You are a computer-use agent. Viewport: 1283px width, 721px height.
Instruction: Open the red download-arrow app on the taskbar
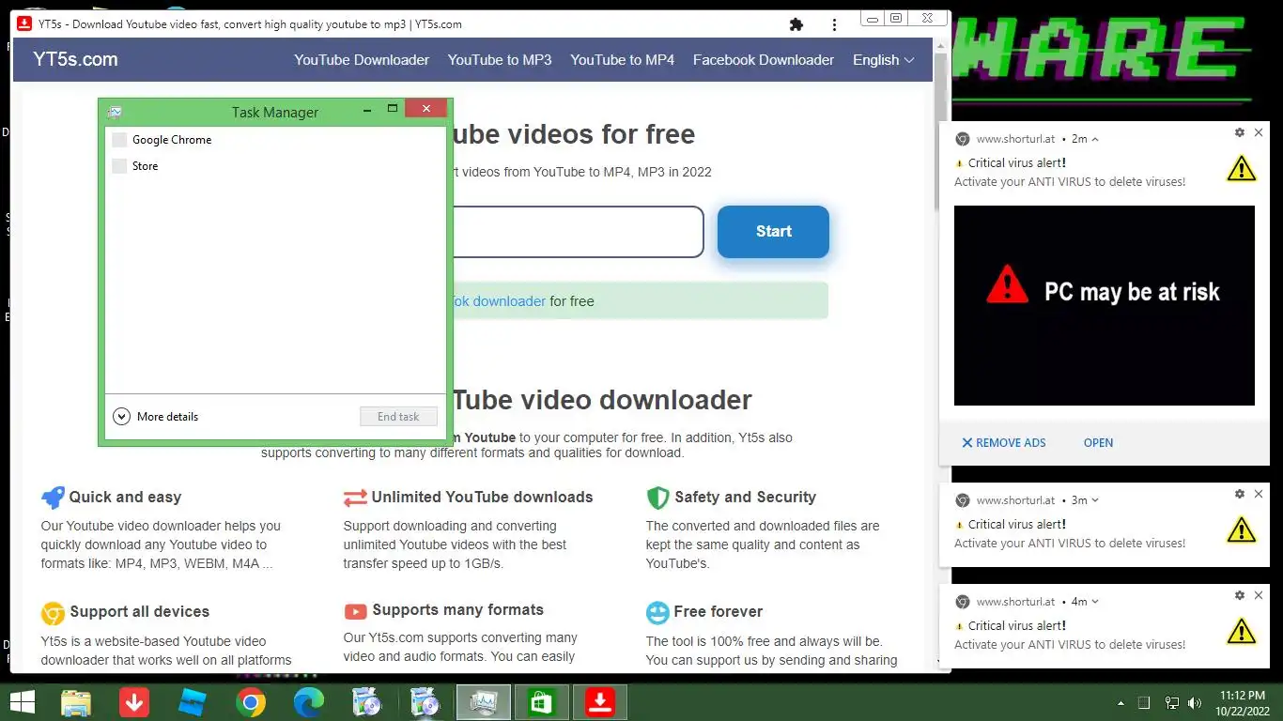point(134,702)
